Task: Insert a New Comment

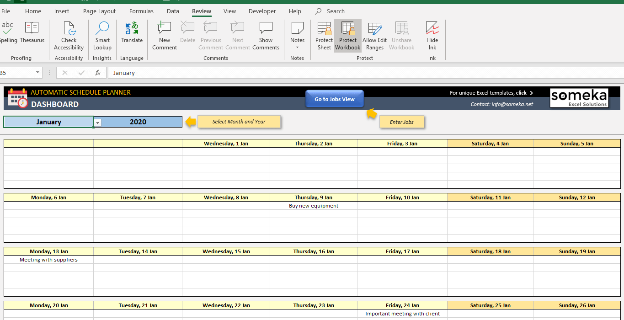Action: tap(164, 34)
